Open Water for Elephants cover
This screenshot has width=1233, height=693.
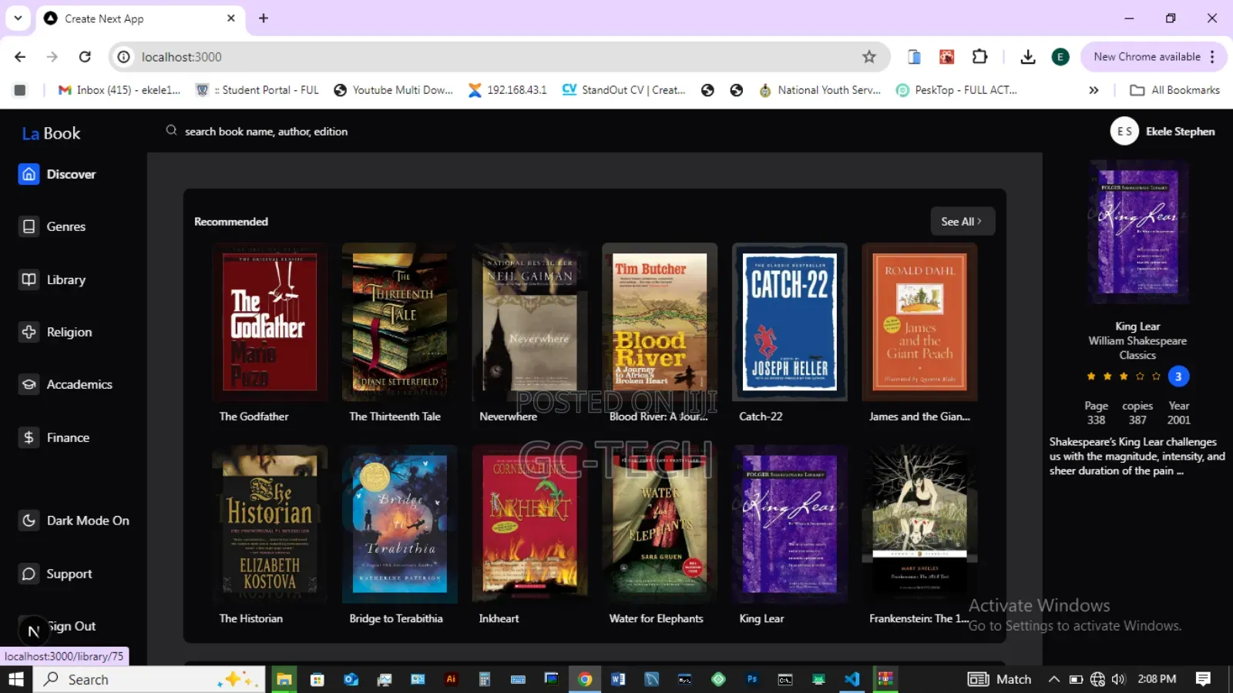pos(660,524)
